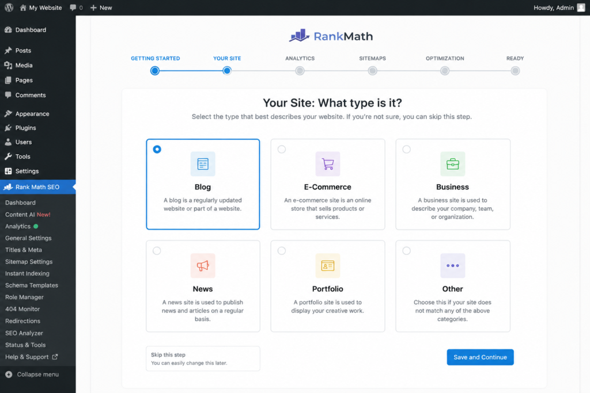
Task: Click the Collapse menu arrow icon
Action: tap(9, 374)
